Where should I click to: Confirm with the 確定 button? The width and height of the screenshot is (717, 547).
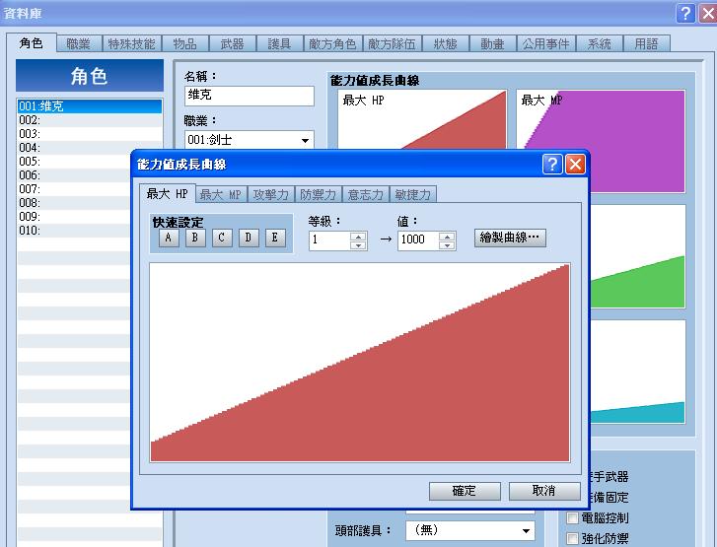pyautogui.click(x=465, y=491)
